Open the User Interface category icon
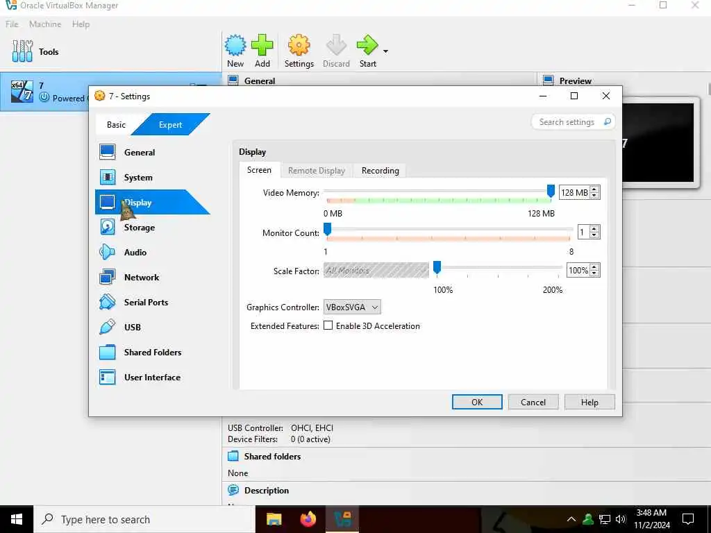The width and height of the screenshot is (711, 533). (108, 377)
